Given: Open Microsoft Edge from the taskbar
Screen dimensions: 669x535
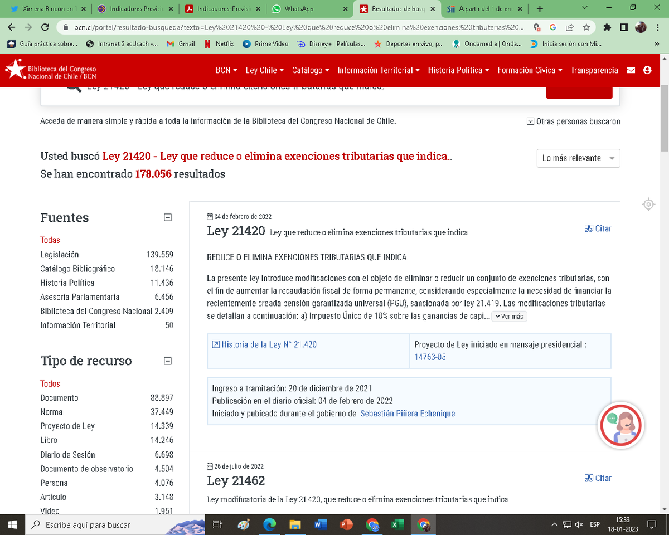Looking at the screenshot, I should point(269,524).
